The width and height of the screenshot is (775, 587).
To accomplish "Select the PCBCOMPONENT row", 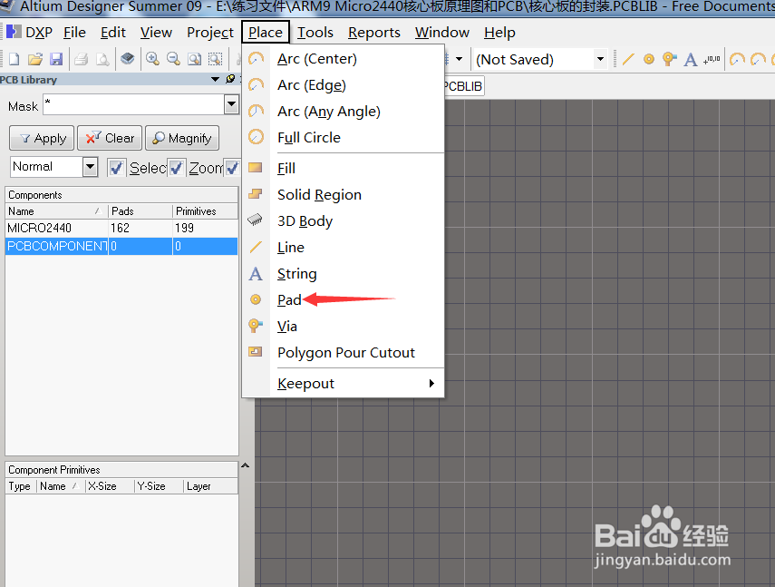I will (x=121, y=246).
